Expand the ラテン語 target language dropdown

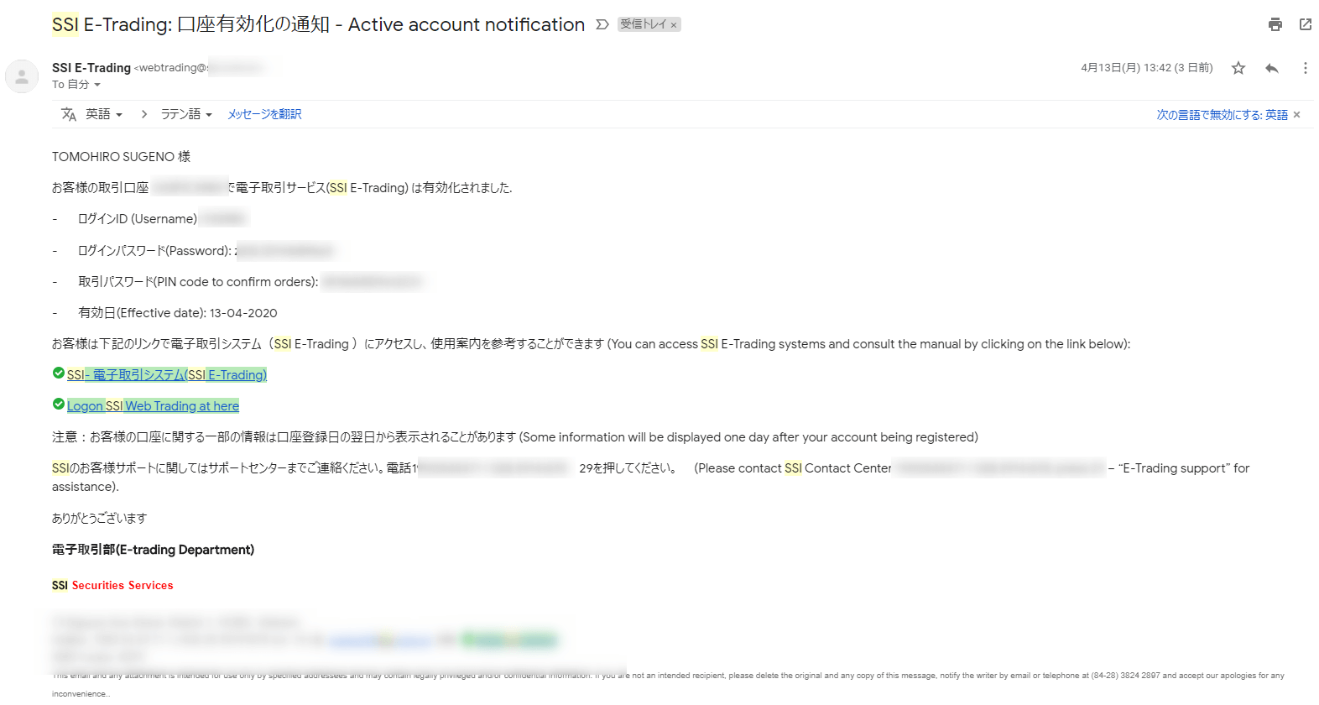coord(186,114)
